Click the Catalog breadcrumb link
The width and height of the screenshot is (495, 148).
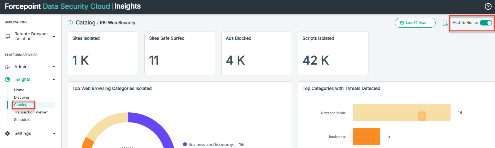(x=85, y=23)
